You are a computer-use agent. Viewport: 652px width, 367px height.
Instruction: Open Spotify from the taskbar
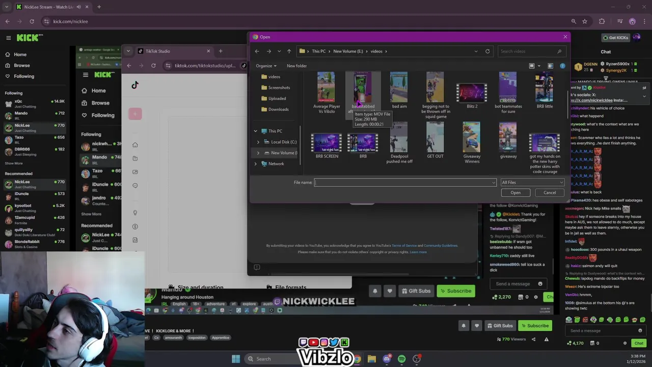pyautogui.click(x=401, y=359)
